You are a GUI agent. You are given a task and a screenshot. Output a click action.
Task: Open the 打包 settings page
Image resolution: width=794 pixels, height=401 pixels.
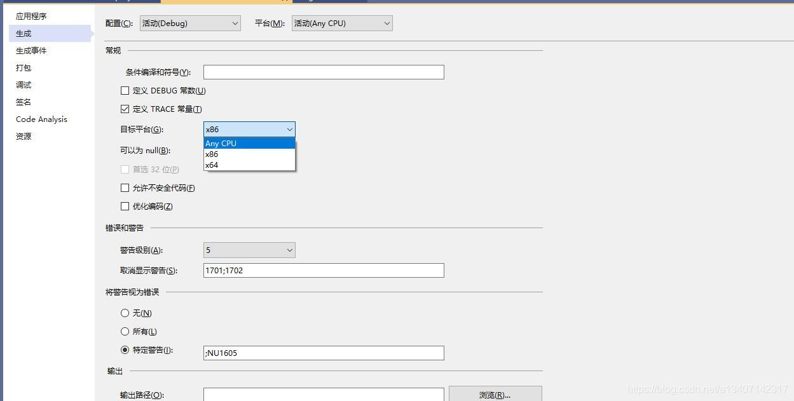pos(24,67)
